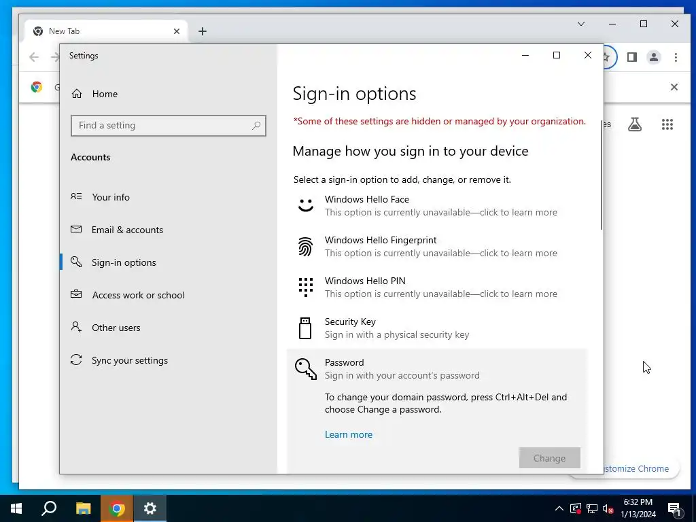Click the Find a setting search box

pos(169,126)
